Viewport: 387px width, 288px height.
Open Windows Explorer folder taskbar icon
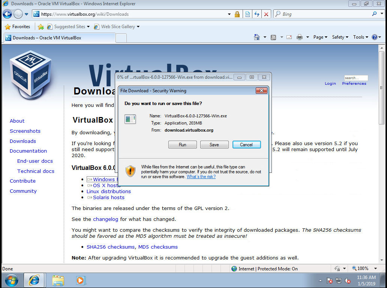[x=58, y=280]
